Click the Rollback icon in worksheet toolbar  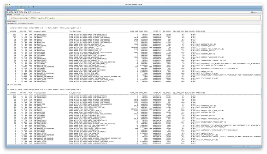[x=22, y=12]
